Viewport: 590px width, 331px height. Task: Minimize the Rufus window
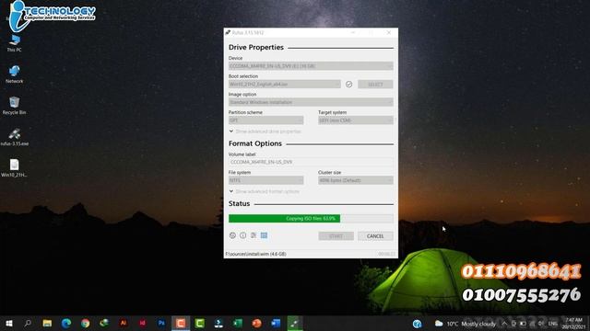coord(352,33)
